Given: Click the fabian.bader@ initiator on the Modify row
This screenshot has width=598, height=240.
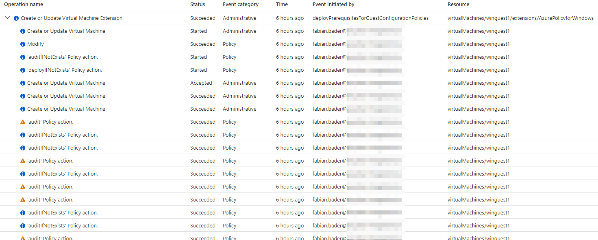Looking at the screenshot, I should pos(329,44).
